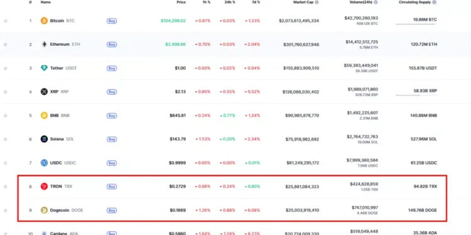Image resolution: width=471 pixels, height=235 pixels.
Task: Star Tether to add to watchlist
Action: [x=6, y=68]
